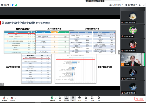Open the invite (邀请) icon

click(x=60, y=99)
